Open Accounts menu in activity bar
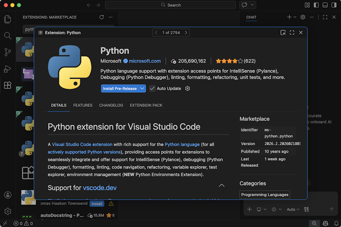The image size is (341, 227). [x=8, y=195]
